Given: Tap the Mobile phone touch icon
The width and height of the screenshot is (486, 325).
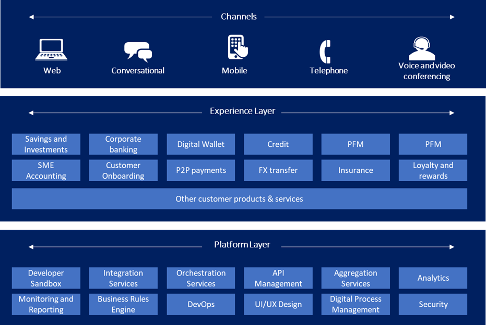Looking at the screenshot, I should pos(238,47).
